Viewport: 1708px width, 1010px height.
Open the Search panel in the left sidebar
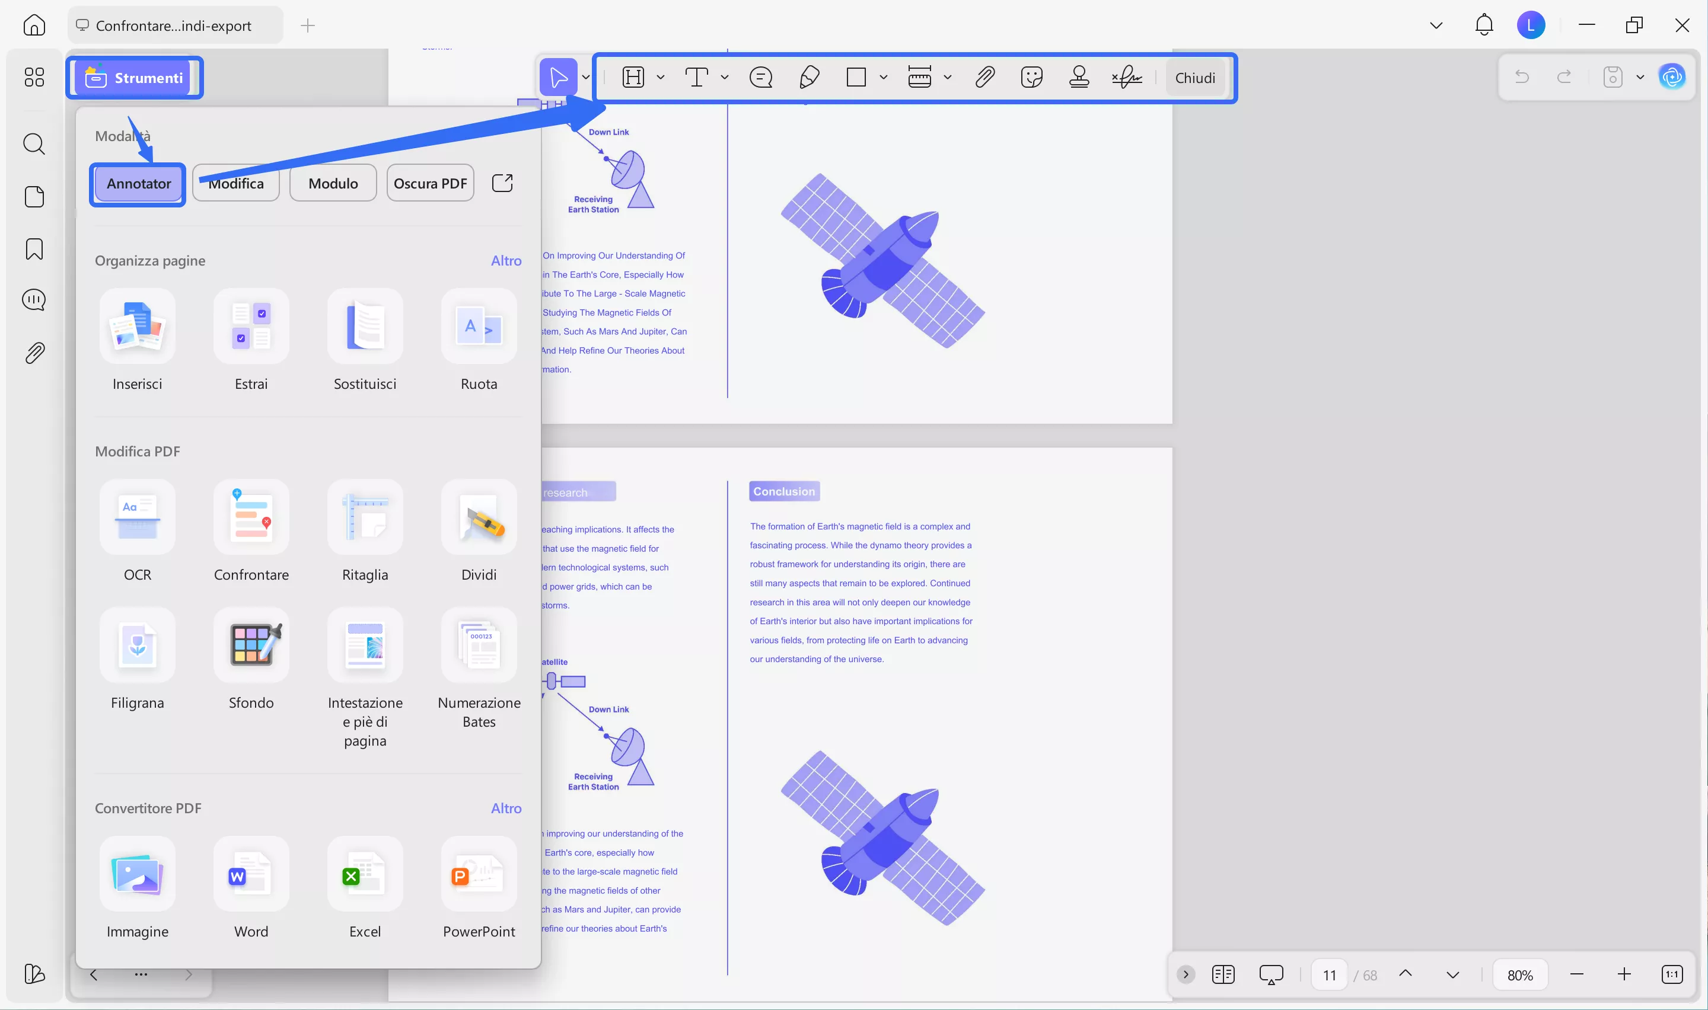coord(33,143)
